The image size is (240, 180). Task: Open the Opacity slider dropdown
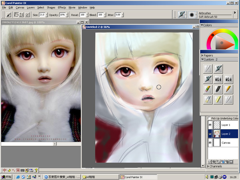(x=67, y=15)
